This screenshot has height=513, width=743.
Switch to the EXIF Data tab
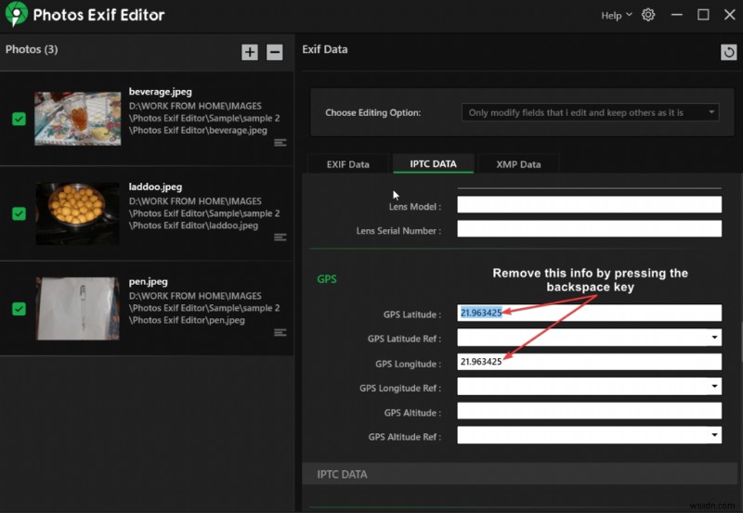click(348, 164)
